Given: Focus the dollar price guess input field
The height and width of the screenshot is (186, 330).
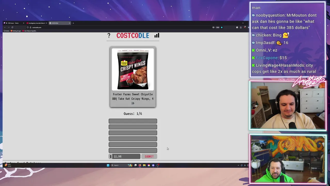Looking at the screenshot, I should tap(126, 157).
